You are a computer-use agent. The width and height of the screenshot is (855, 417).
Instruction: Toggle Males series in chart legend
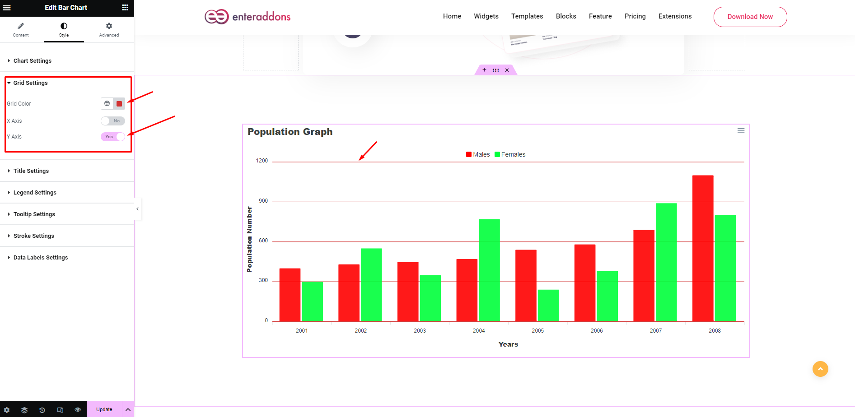[x=478, y=154]
